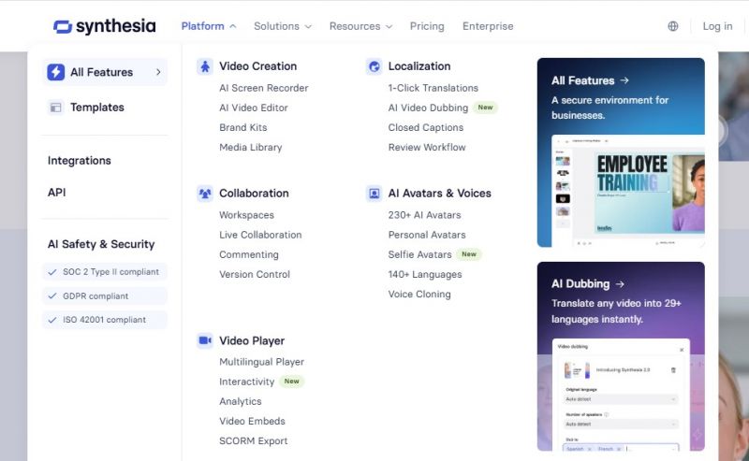Click the Localization heading
This screenshot has width=749, height=461.
[x=419, y=66]
